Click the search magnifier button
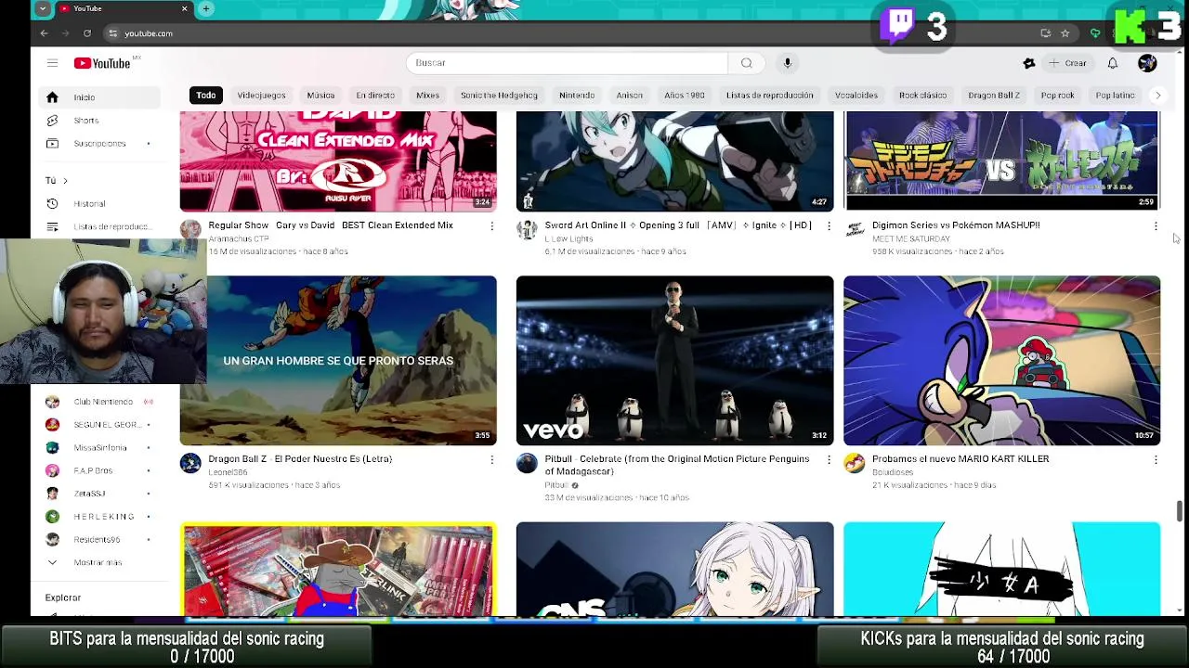 746,63
